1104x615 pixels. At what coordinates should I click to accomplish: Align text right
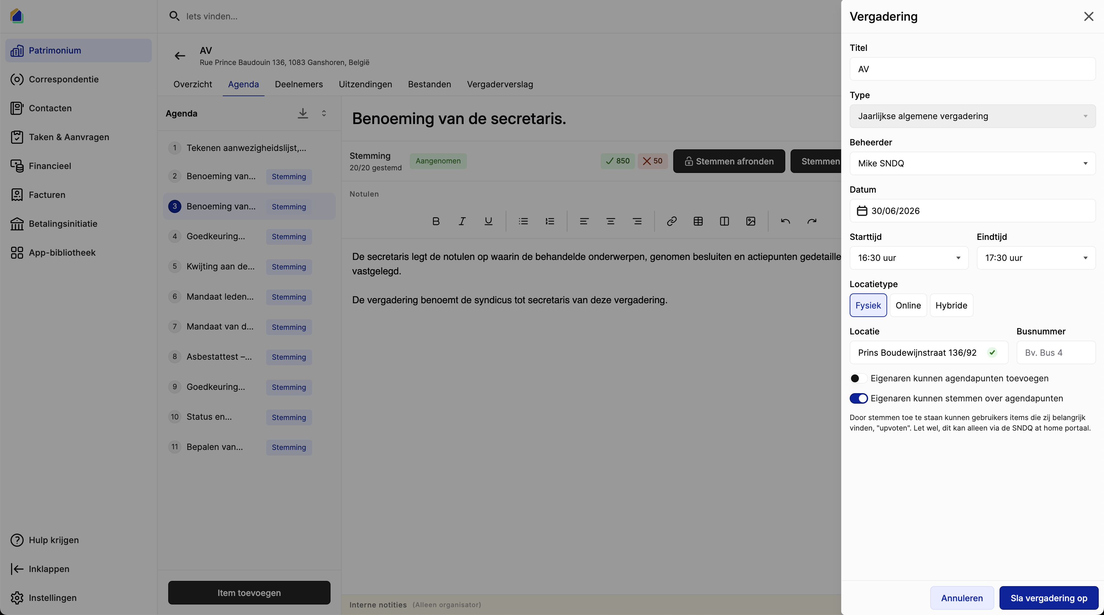click(637, 221)
